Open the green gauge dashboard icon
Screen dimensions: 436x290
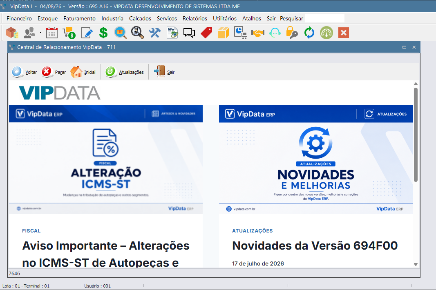[326, 33]
